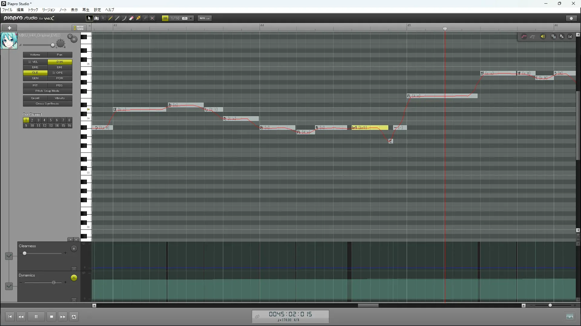Click the phoneme [a] display icon
The width and height of the screenshot is (581, 326).
[570, 37]
